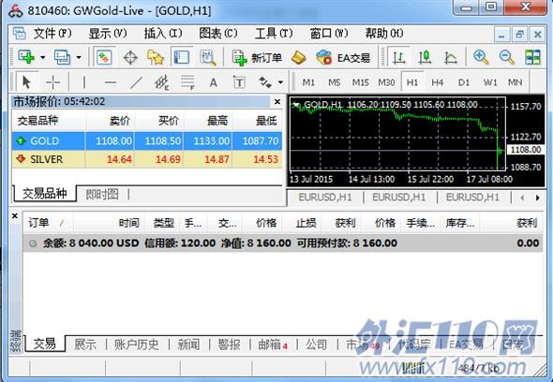Open the 工具(T) menu
The width and height of the screenshot is (553, 382).
(274, 34)
